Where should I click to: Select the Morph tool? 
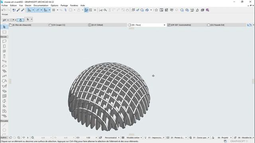pos(4,101)
